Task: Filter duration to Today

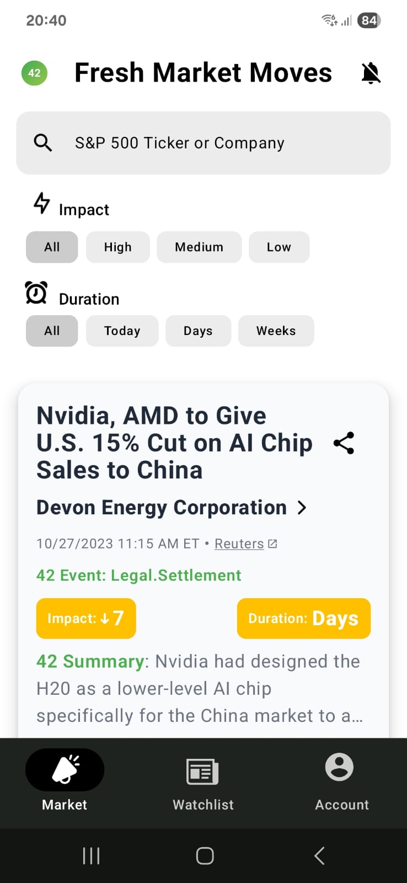Action: [x=122, y=331]
